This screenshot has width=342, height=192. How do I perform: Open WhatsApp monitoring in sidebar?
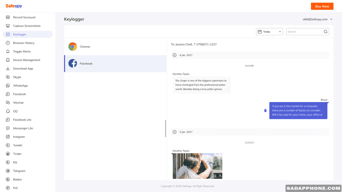click(20, 86)
